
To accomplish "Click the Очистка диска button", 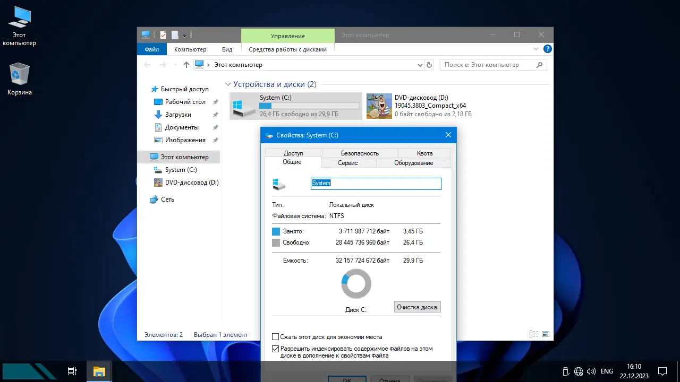I will 417,307.
